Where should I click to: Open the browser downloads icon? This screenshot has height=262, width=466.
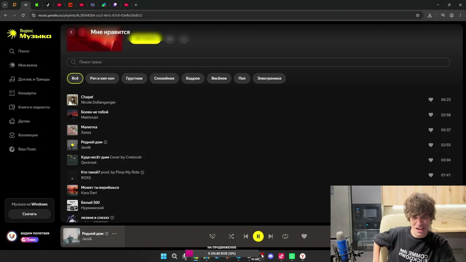430,15
